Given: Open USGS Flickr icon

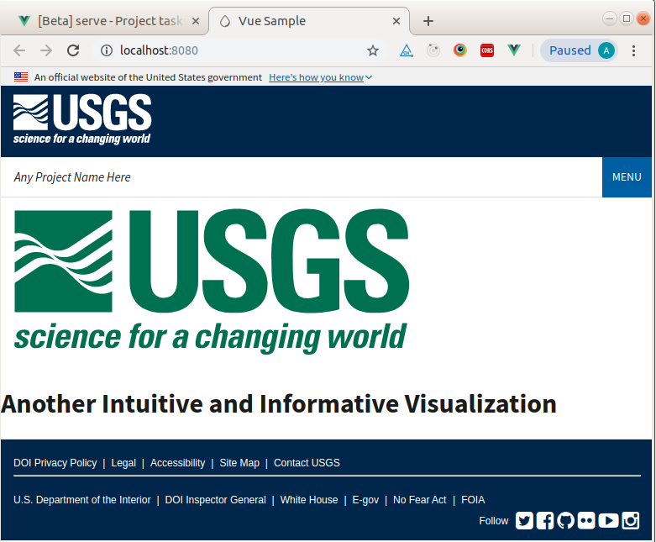Looking at the screenshot, I should click(x=586, y=521).
